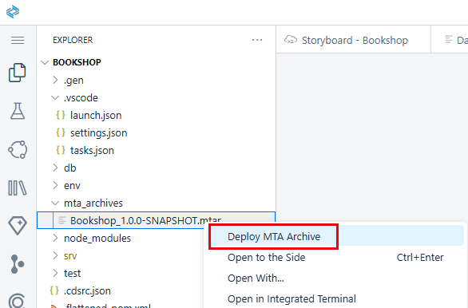Open the library books icon in activity bar
The width and height of the screenshot is (468, 308).
click(x=18, y=188)
